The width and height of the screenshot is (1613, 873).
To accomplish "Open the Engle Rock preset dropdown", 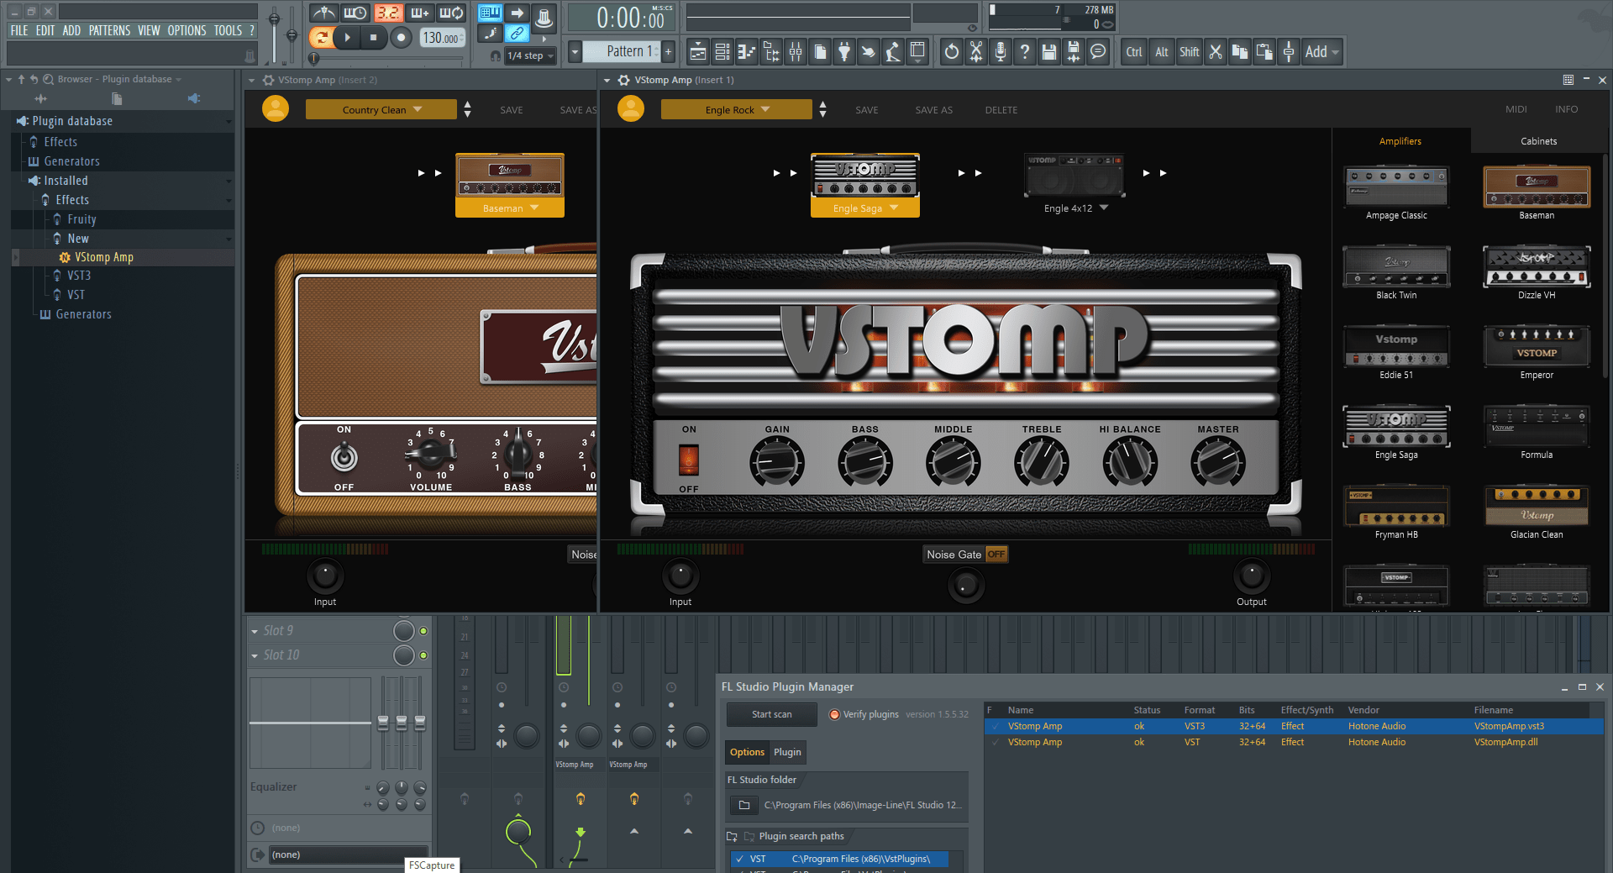I will pyautogui.click(x=736, y=110).
